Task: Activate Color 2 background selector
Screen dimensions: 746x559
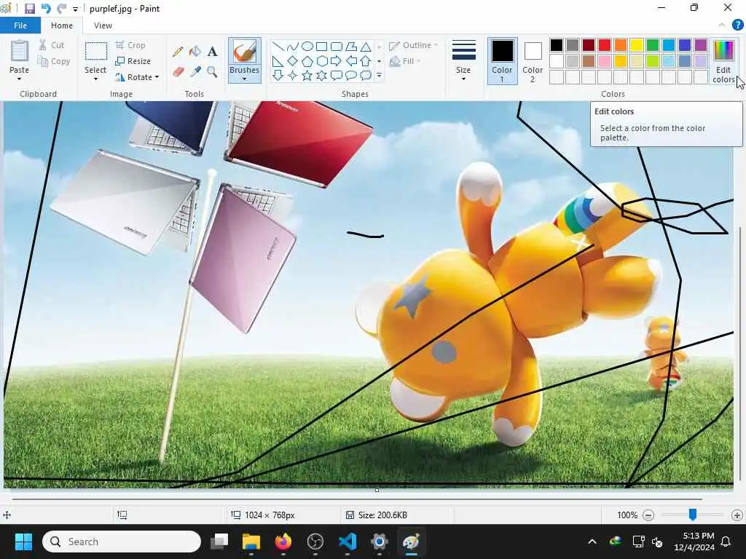Action: [533, 61]
